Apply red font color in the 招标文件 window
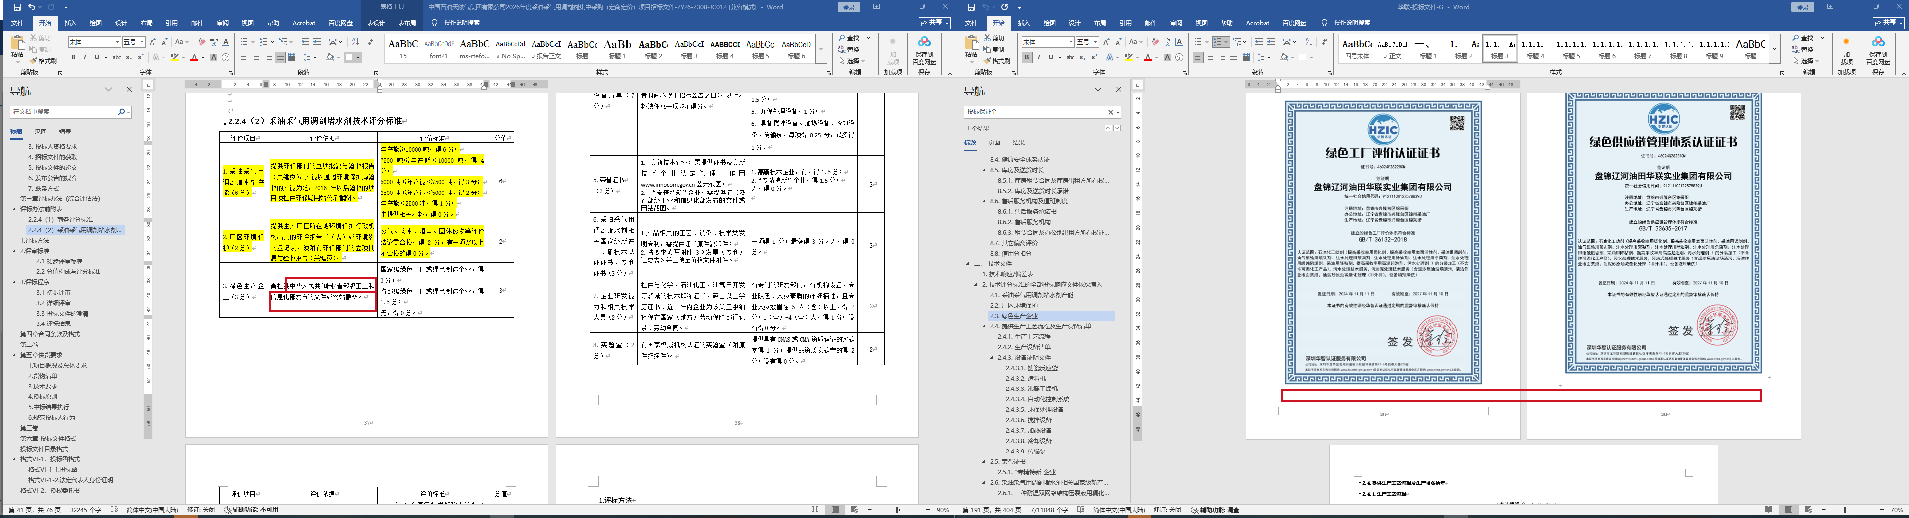 [x=194, y=57]
